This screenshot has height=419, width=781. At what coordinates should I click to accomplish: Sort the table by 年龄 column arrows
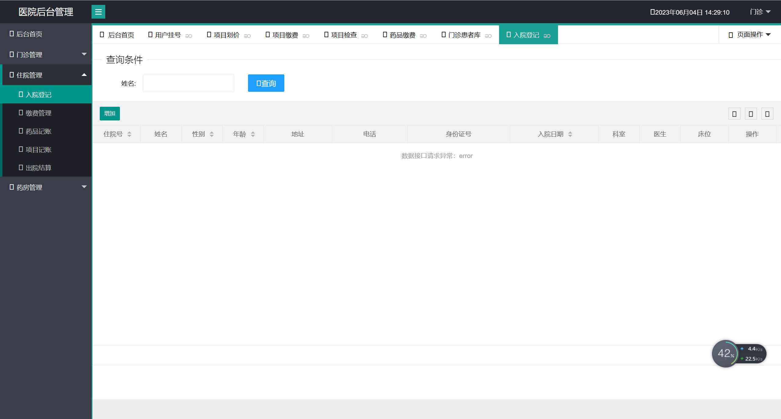[253, 134]
